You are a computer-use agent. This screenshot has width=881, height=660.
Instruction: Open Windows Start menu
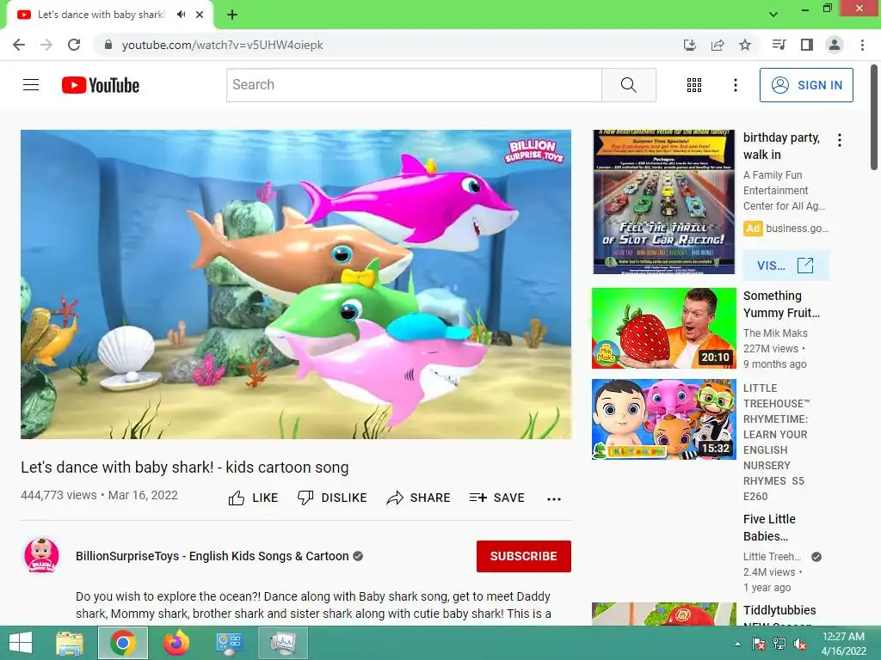coord(21,643)
